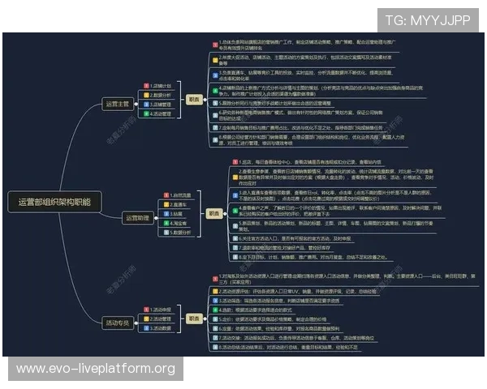Select the 运营主管 branch node
Image resolution: width=487 pixels, height=389 pixels.
point(118,104)
